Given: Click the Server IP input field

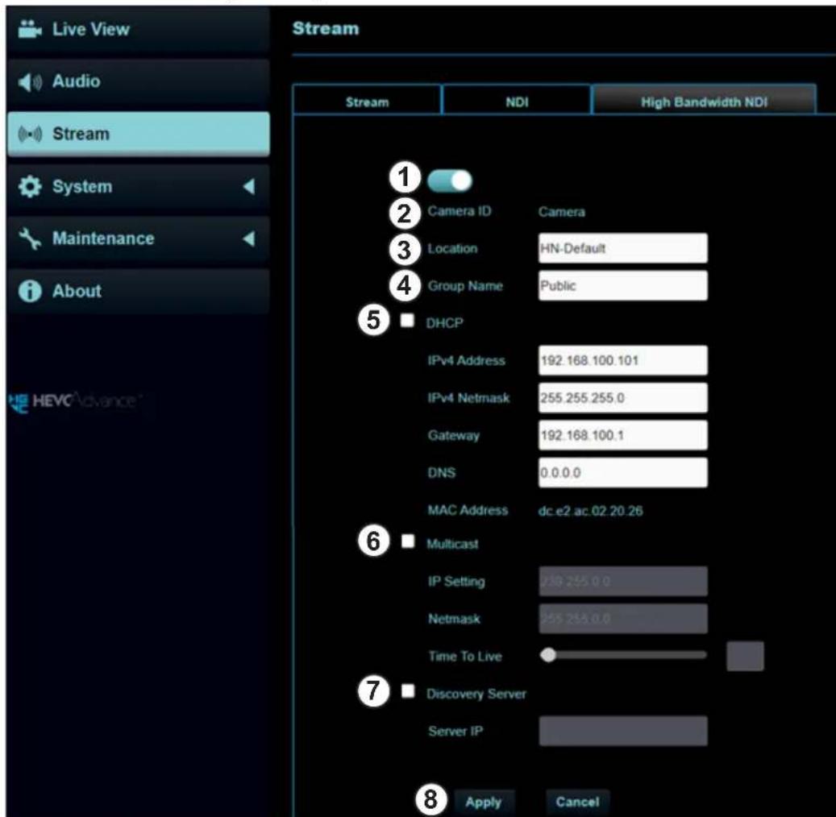Looking at the screenshot, I should click(x=622, y=731).
